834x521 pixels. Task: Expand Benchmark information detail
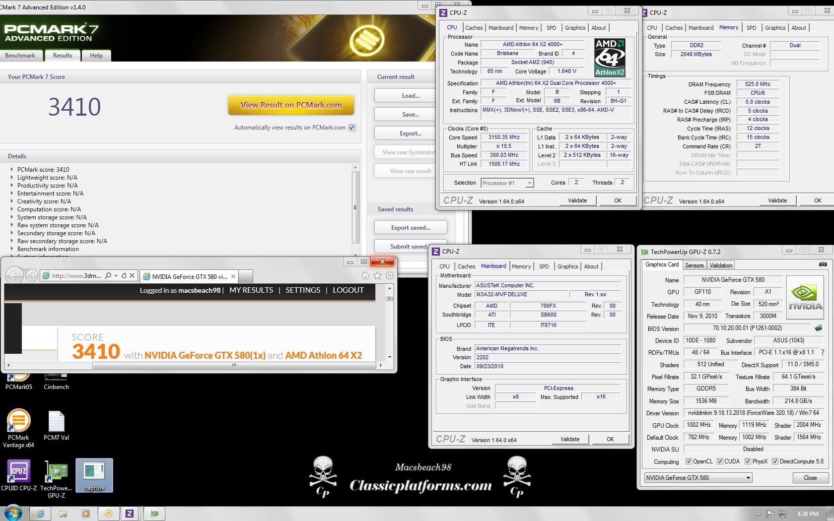12,249
